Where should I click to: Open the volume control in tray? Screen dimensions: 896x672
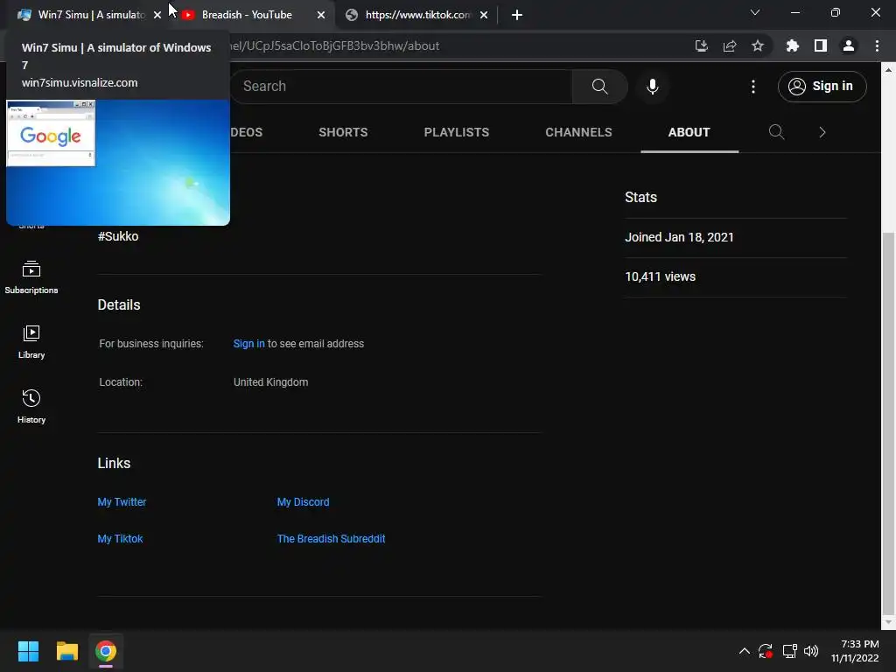pos(811,651)
